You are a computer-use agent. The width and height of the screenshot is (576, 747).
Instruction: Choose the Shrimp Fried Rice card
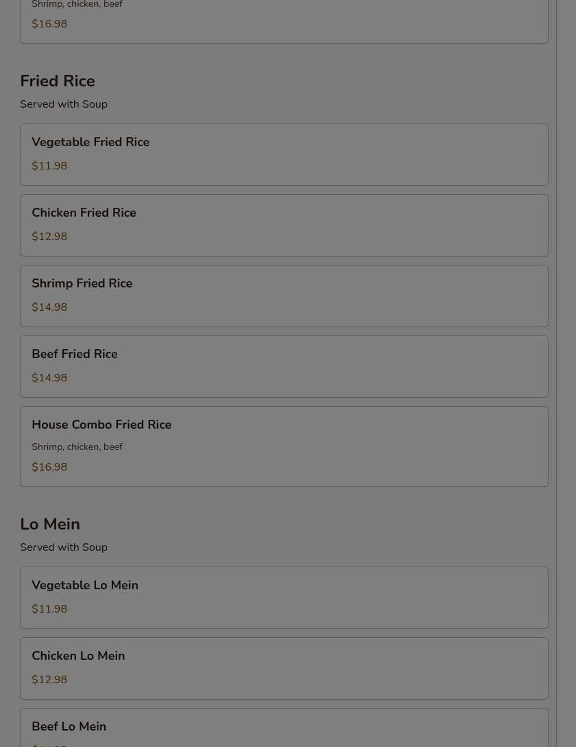[x=284, y=295]
